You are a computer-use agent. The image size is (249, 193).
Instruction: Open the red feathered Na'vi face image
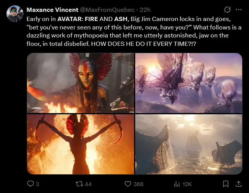coord(81,83)
